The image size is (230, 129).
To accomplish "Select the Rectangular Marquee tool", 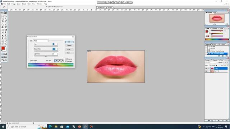I will click(3, 16).
